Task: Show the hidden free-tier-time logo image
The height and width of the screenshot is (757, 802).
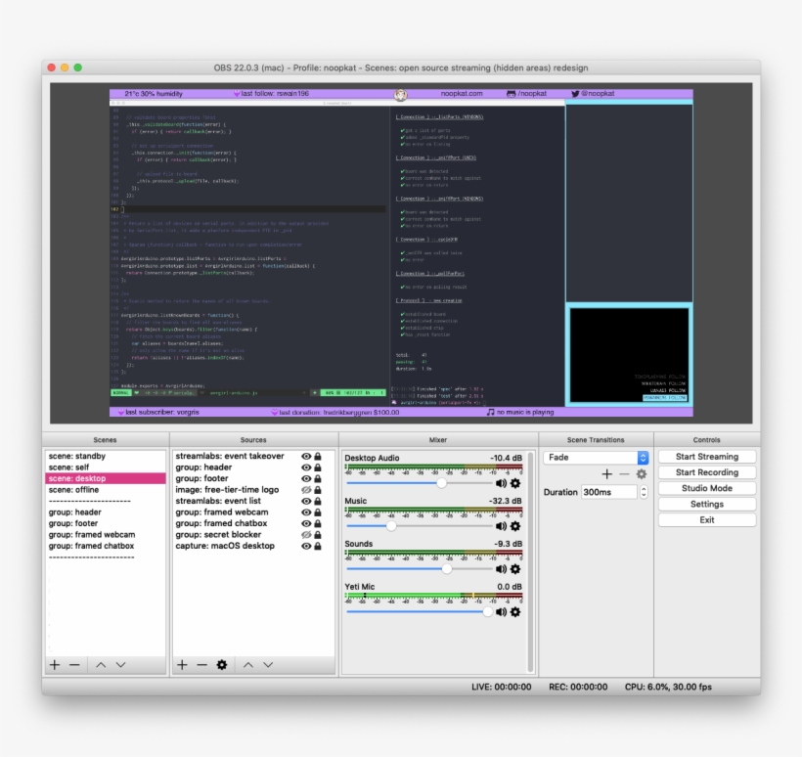Action: 305,489
